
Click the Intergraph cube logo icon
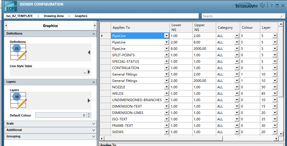point(263,5)
